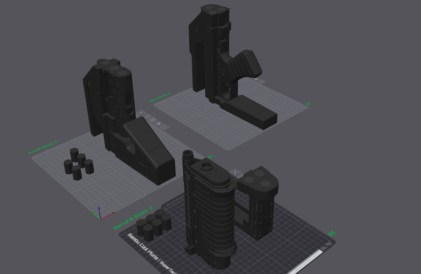
Task: Edit the Front Body plate name pencil
Action: (x=56, y=142)
